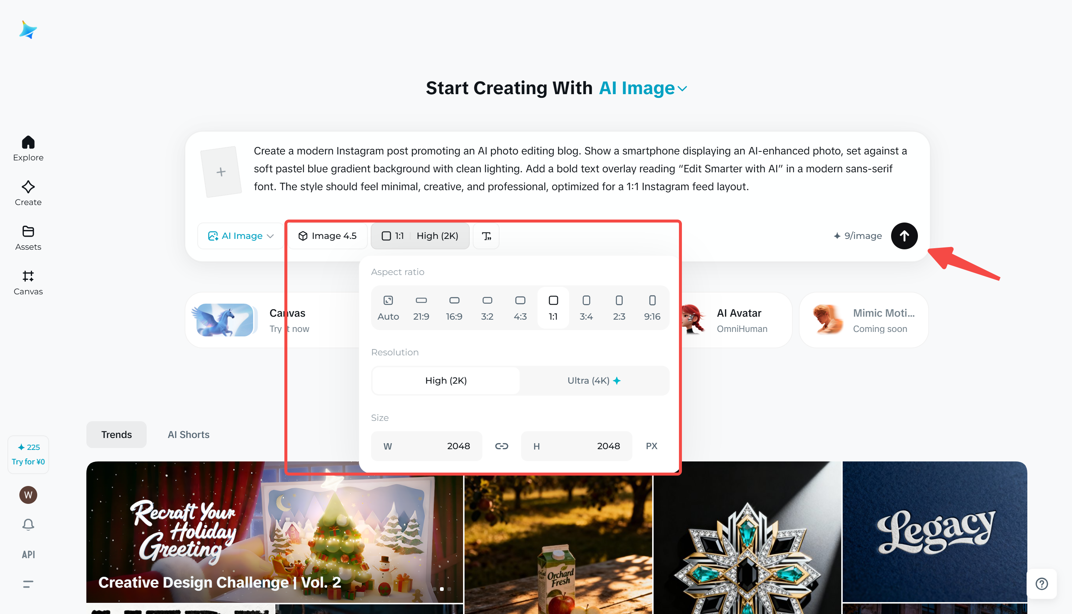
Task: Click the Create sparkle icon
Action: [28, 187]
